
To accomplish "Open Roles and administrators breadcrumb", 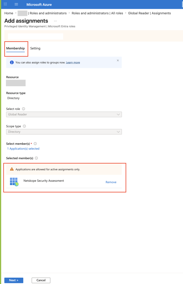I will click(48, 13).
